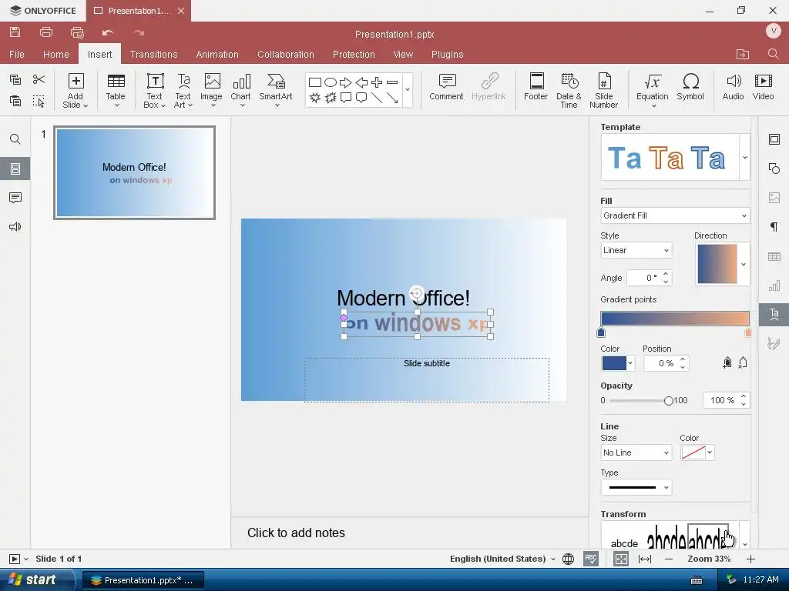The width and height of the screenshot is (789, 591).
Task: Switch to the Home tab
Action: pyautogui.click(x=55, y=55)
